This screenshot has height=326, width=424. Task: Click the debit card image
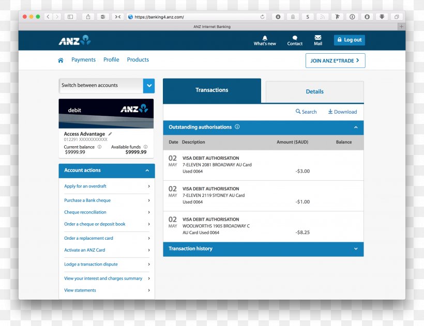[106, 114]
